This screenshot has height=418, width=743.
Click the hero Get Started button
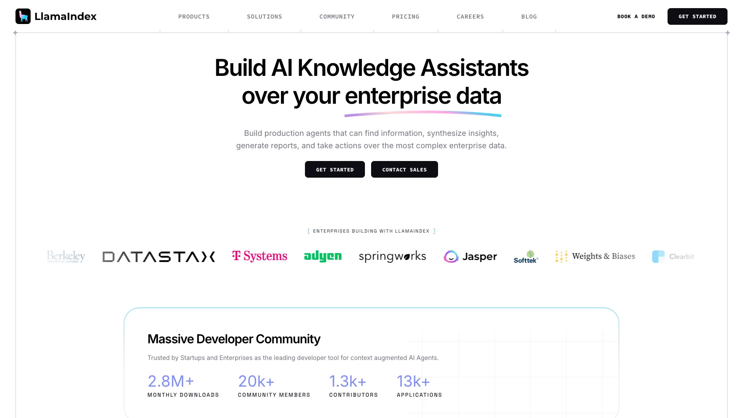coord(335,170)
